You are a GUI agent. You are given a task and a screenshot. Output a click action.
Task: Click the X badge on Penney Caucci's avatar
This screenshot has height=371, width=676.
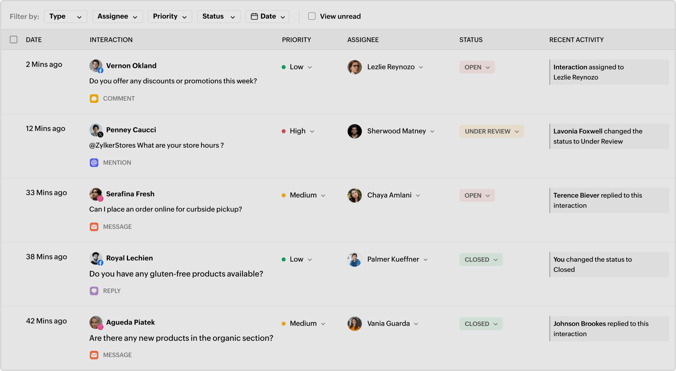(x=101, y=135)
